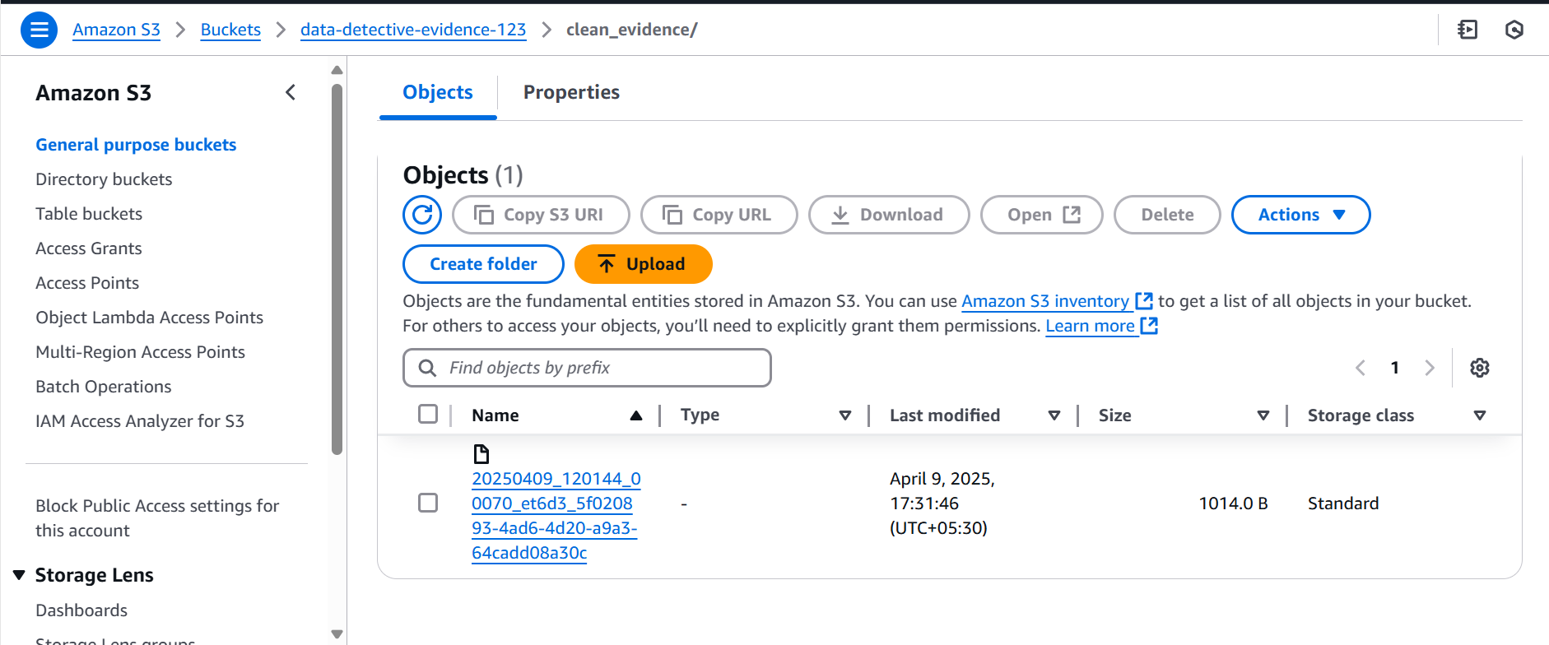Go to previous page of objects
This screenshot has height=645, width=1549.
(x=1361, y=368)
